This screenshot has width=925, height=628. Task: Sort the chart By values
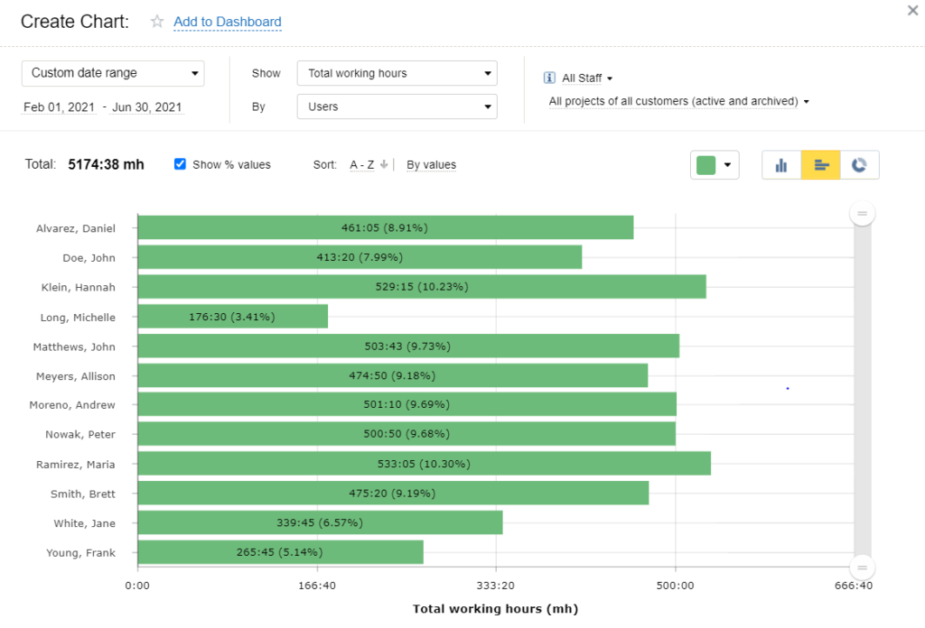pos(431,165)
